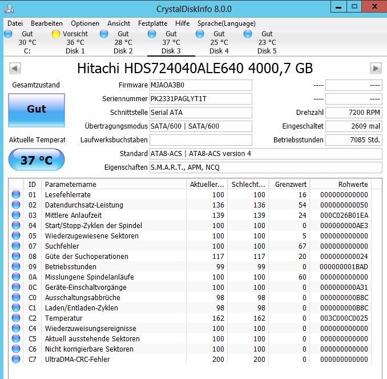The image size is (387, 379).
Task: Open the Hilfe menu
Action: [x=183, y=23]
